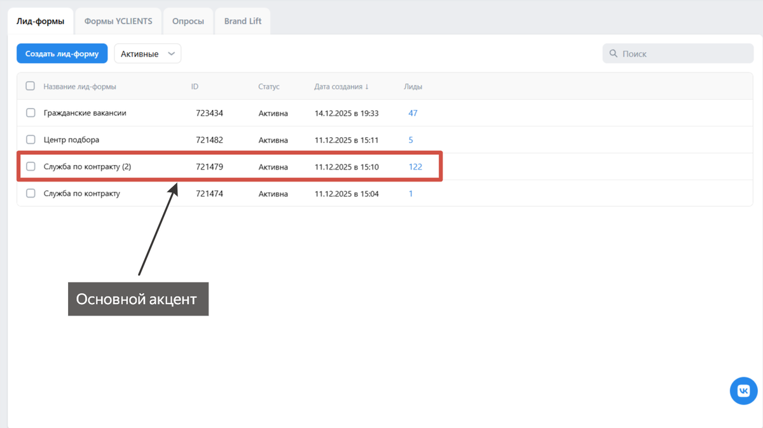Screen dimensions: 763x428
Task: Click the ID column header
Action: pos(195,86)
